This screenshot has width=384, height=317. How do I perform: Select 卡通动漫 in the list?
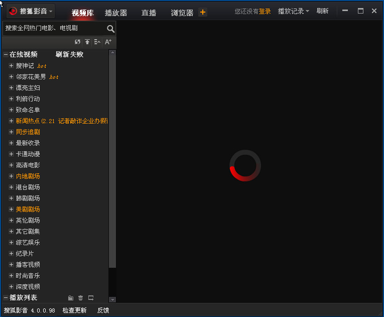(x=28, y=154)
